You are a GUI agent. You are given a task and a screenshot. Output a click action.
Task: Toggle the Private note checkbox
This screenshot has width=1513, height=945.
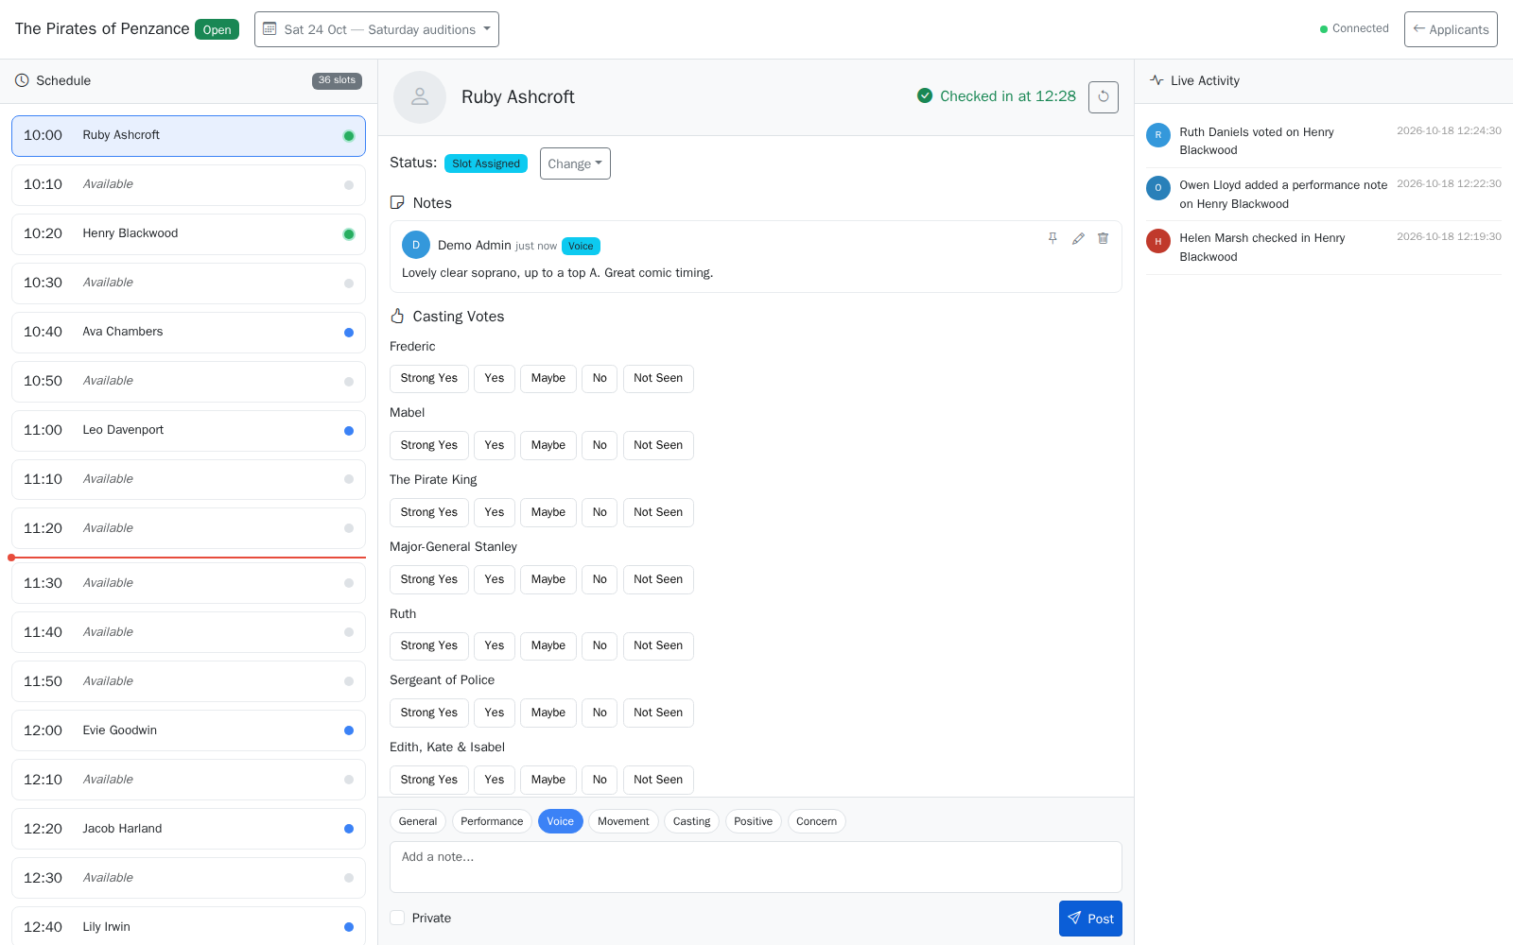point(397,918)
